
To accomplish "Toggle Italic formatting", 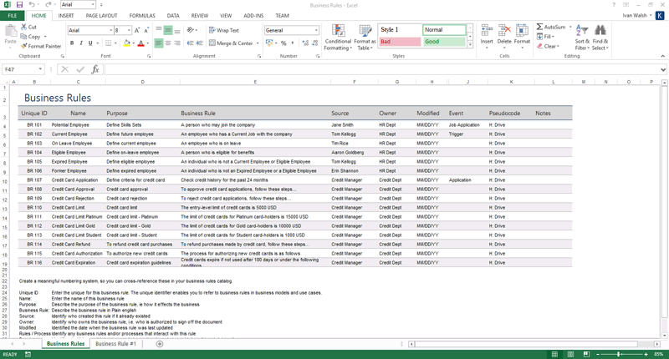I will click(x=81, y=43).
